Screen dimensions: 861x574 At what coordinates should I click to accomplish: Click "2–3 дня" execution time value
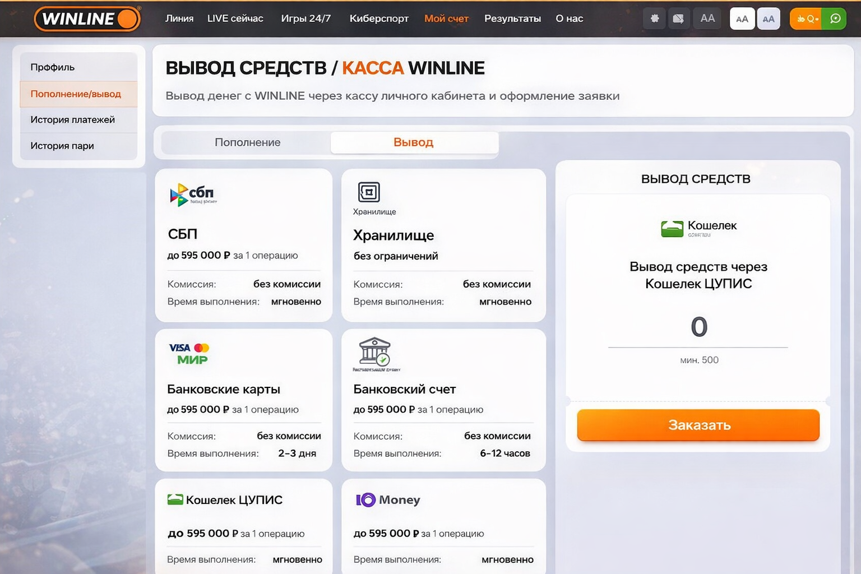(x=297, y=453)
